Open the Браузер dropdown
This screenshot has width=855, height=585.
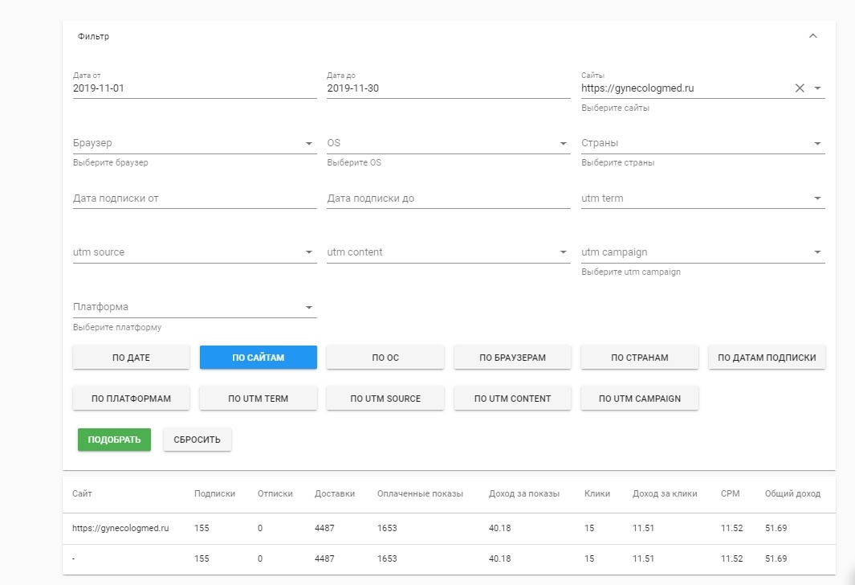(x=194, y=143)
